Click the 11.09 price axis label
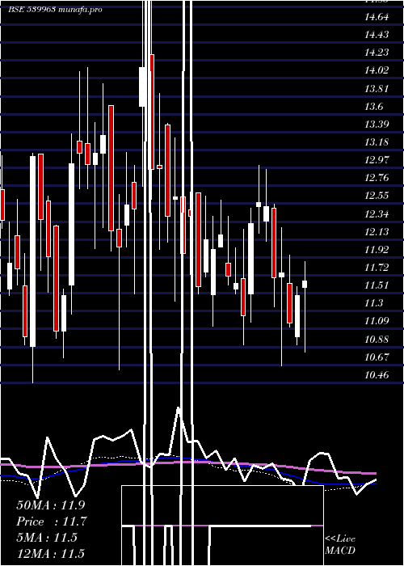404x566 pixels. [x=377, y=321]
